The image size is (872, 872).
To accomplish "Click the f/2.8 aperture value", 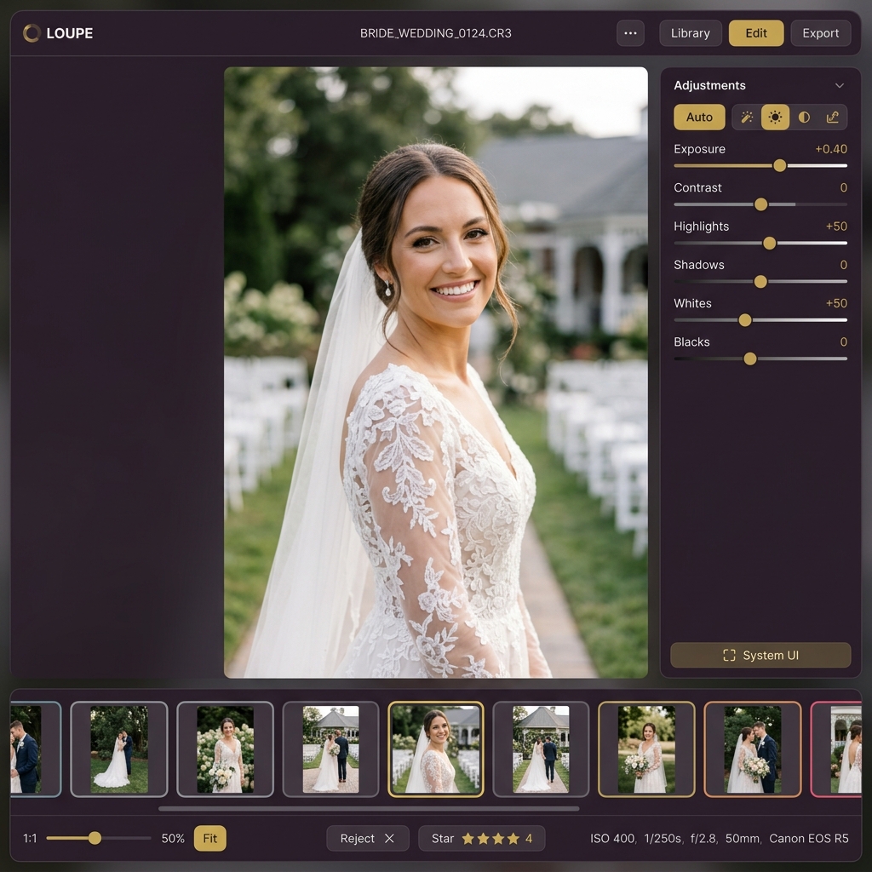I will pos(703,838).
